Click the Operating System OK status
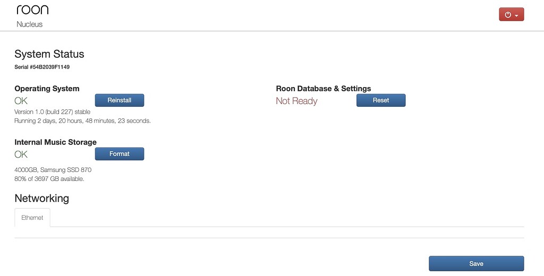This screenshot has height=276, width=544. (21, 101)
